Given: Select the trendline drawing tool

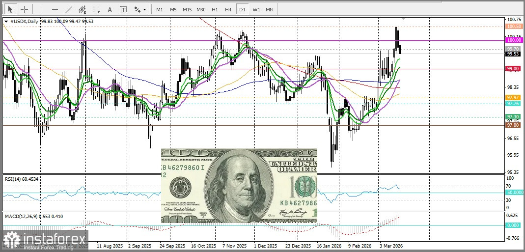Looking at the screenshot, I should click(69, 9).
